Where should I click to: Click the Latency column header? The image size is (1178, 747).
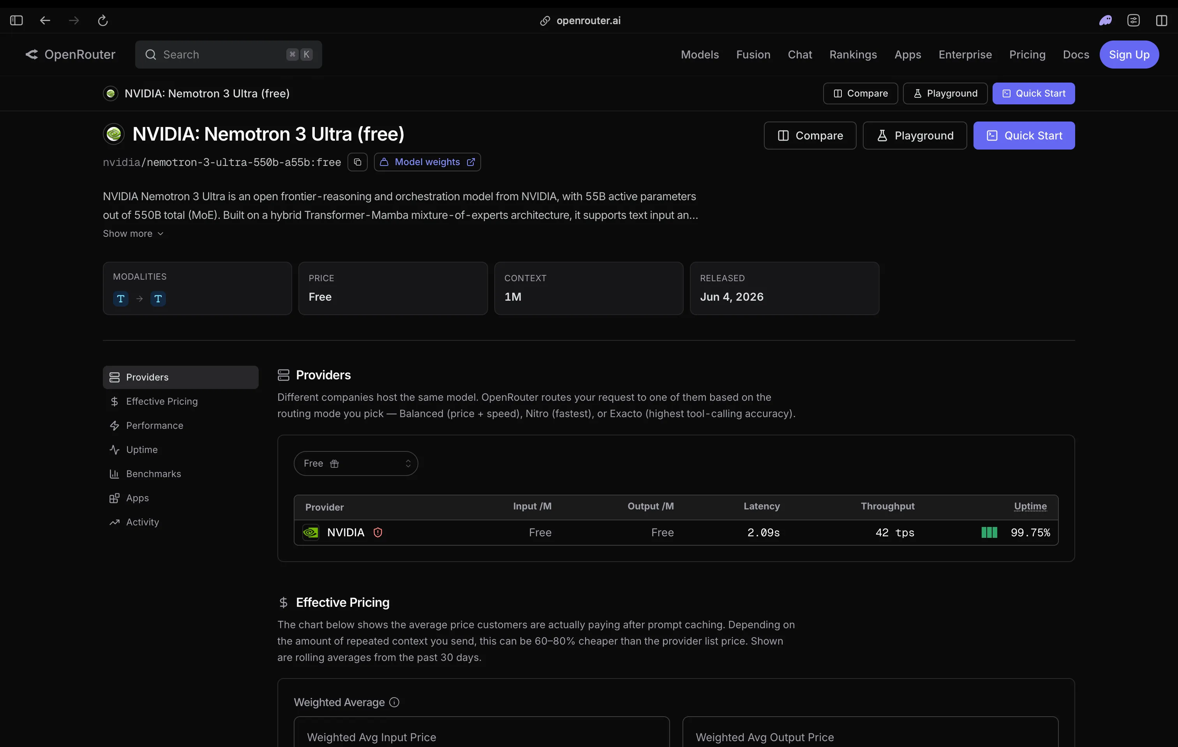tap(762, 506)
